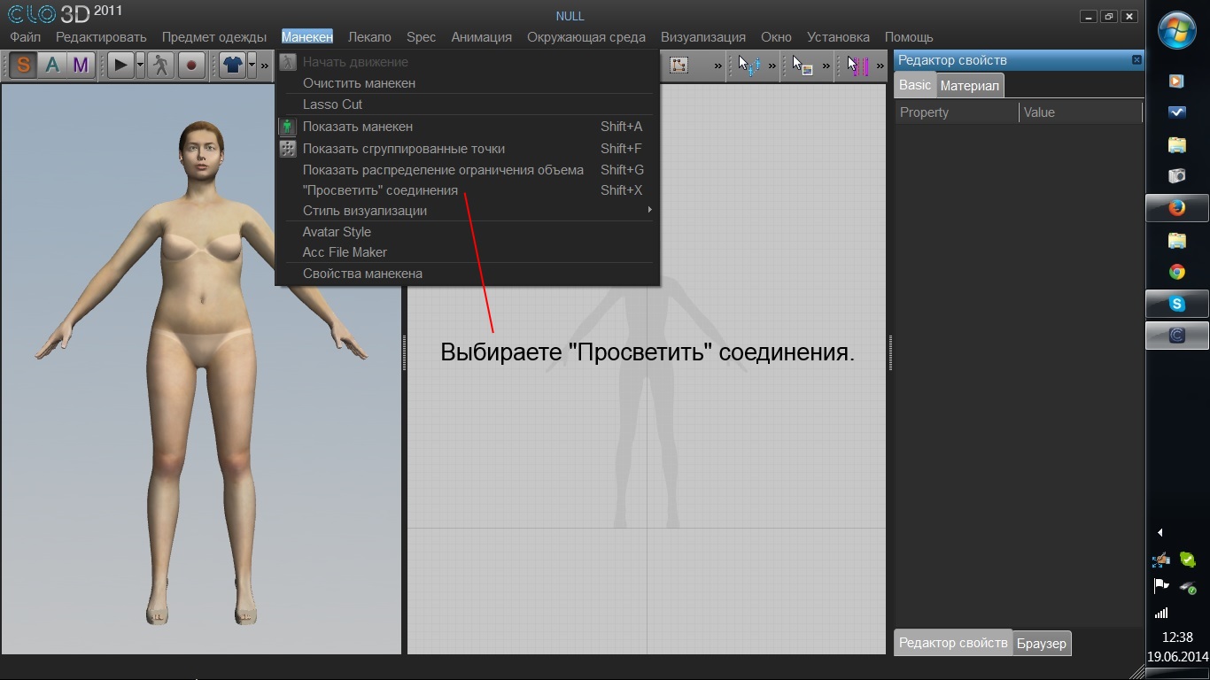1210x680 pixels.
Task: Click the CLO 3D taskbar icon
Action: (x=1177, y=336)
